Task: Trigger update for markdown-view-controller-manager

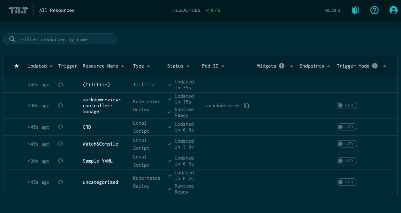Action: coord(61,105)
